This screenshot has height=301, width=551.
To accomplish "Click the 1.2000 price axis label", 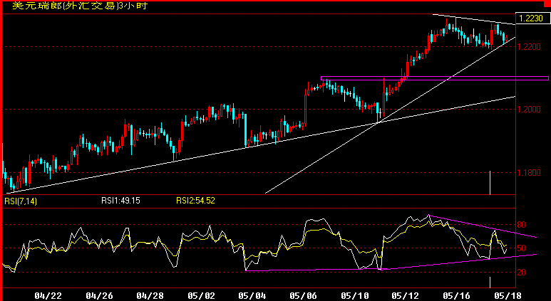I will [530, 110].
